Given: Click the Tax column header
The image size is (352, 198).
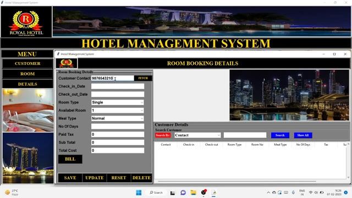Looking at the screenshot, I should (x=326, y=145).
